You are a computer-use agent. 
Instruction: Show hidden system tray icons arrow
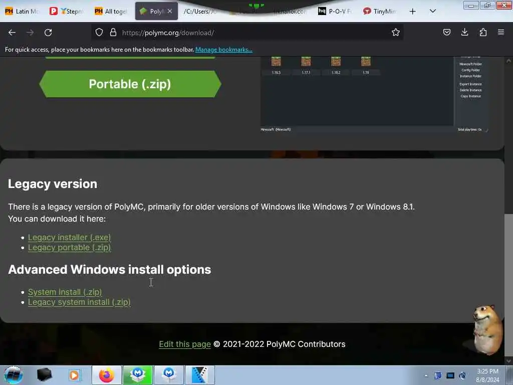[x=426, y=375]
